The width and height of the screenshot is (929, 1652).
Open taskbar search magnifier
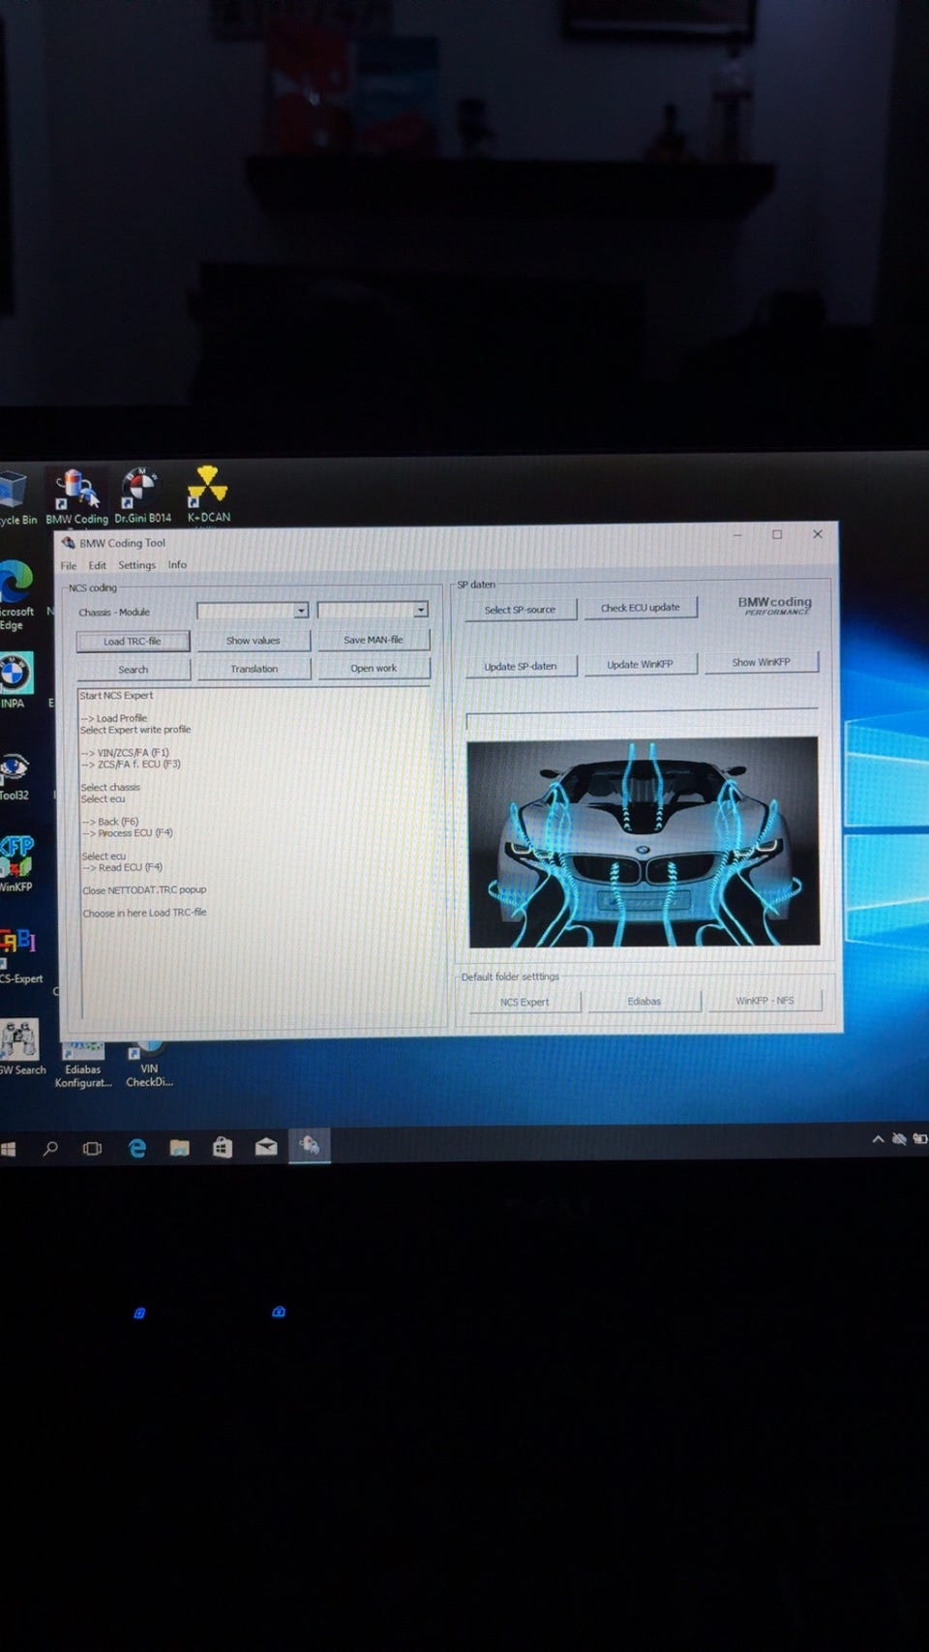click(x=50, y=1148)
